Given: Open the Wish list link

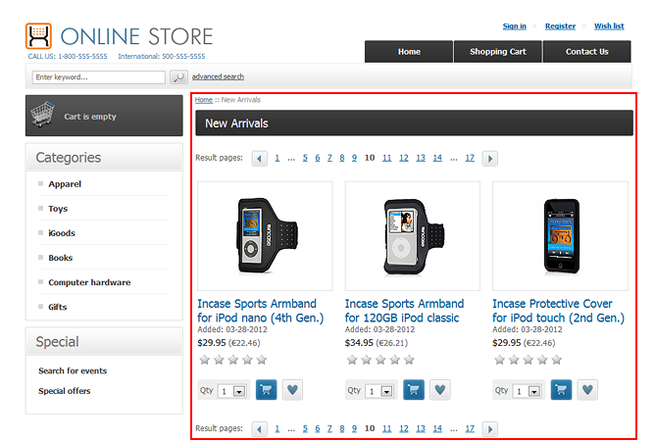Looking at the screenshot, I should [x=609, y=26].
